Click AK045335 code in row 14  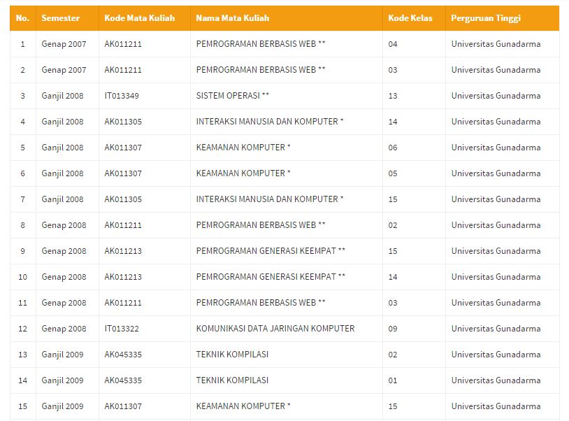coord(123,380)
